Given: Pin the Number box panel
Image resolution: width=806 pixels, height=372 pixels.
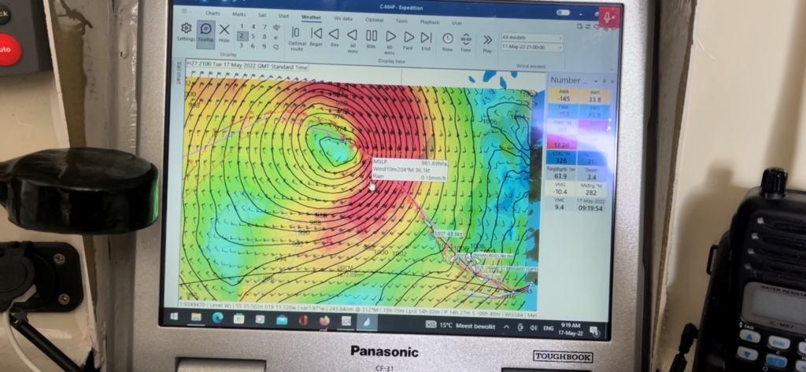Looking at the screenshot, I should (604, 81).
